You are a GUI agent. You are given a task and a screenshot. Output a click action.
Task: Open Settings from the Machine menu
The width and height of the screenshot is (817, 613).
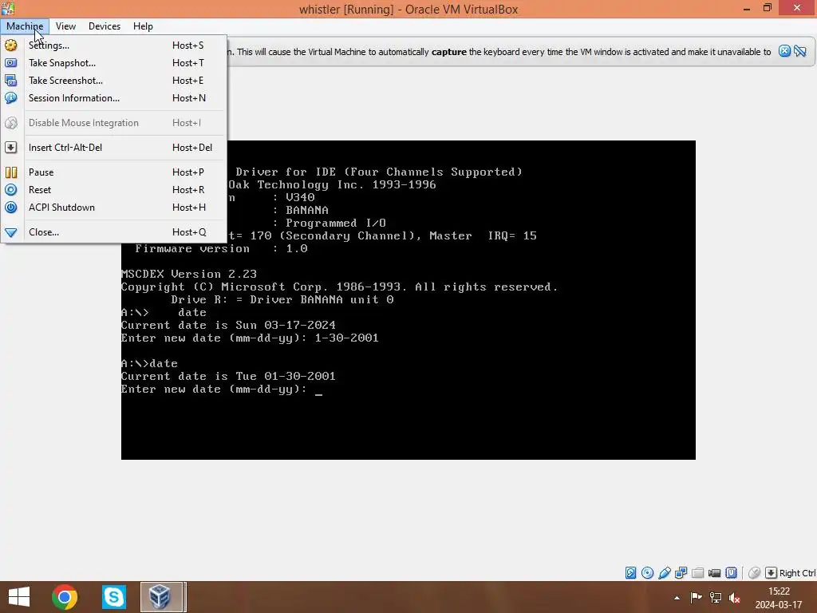coord(113,45)
